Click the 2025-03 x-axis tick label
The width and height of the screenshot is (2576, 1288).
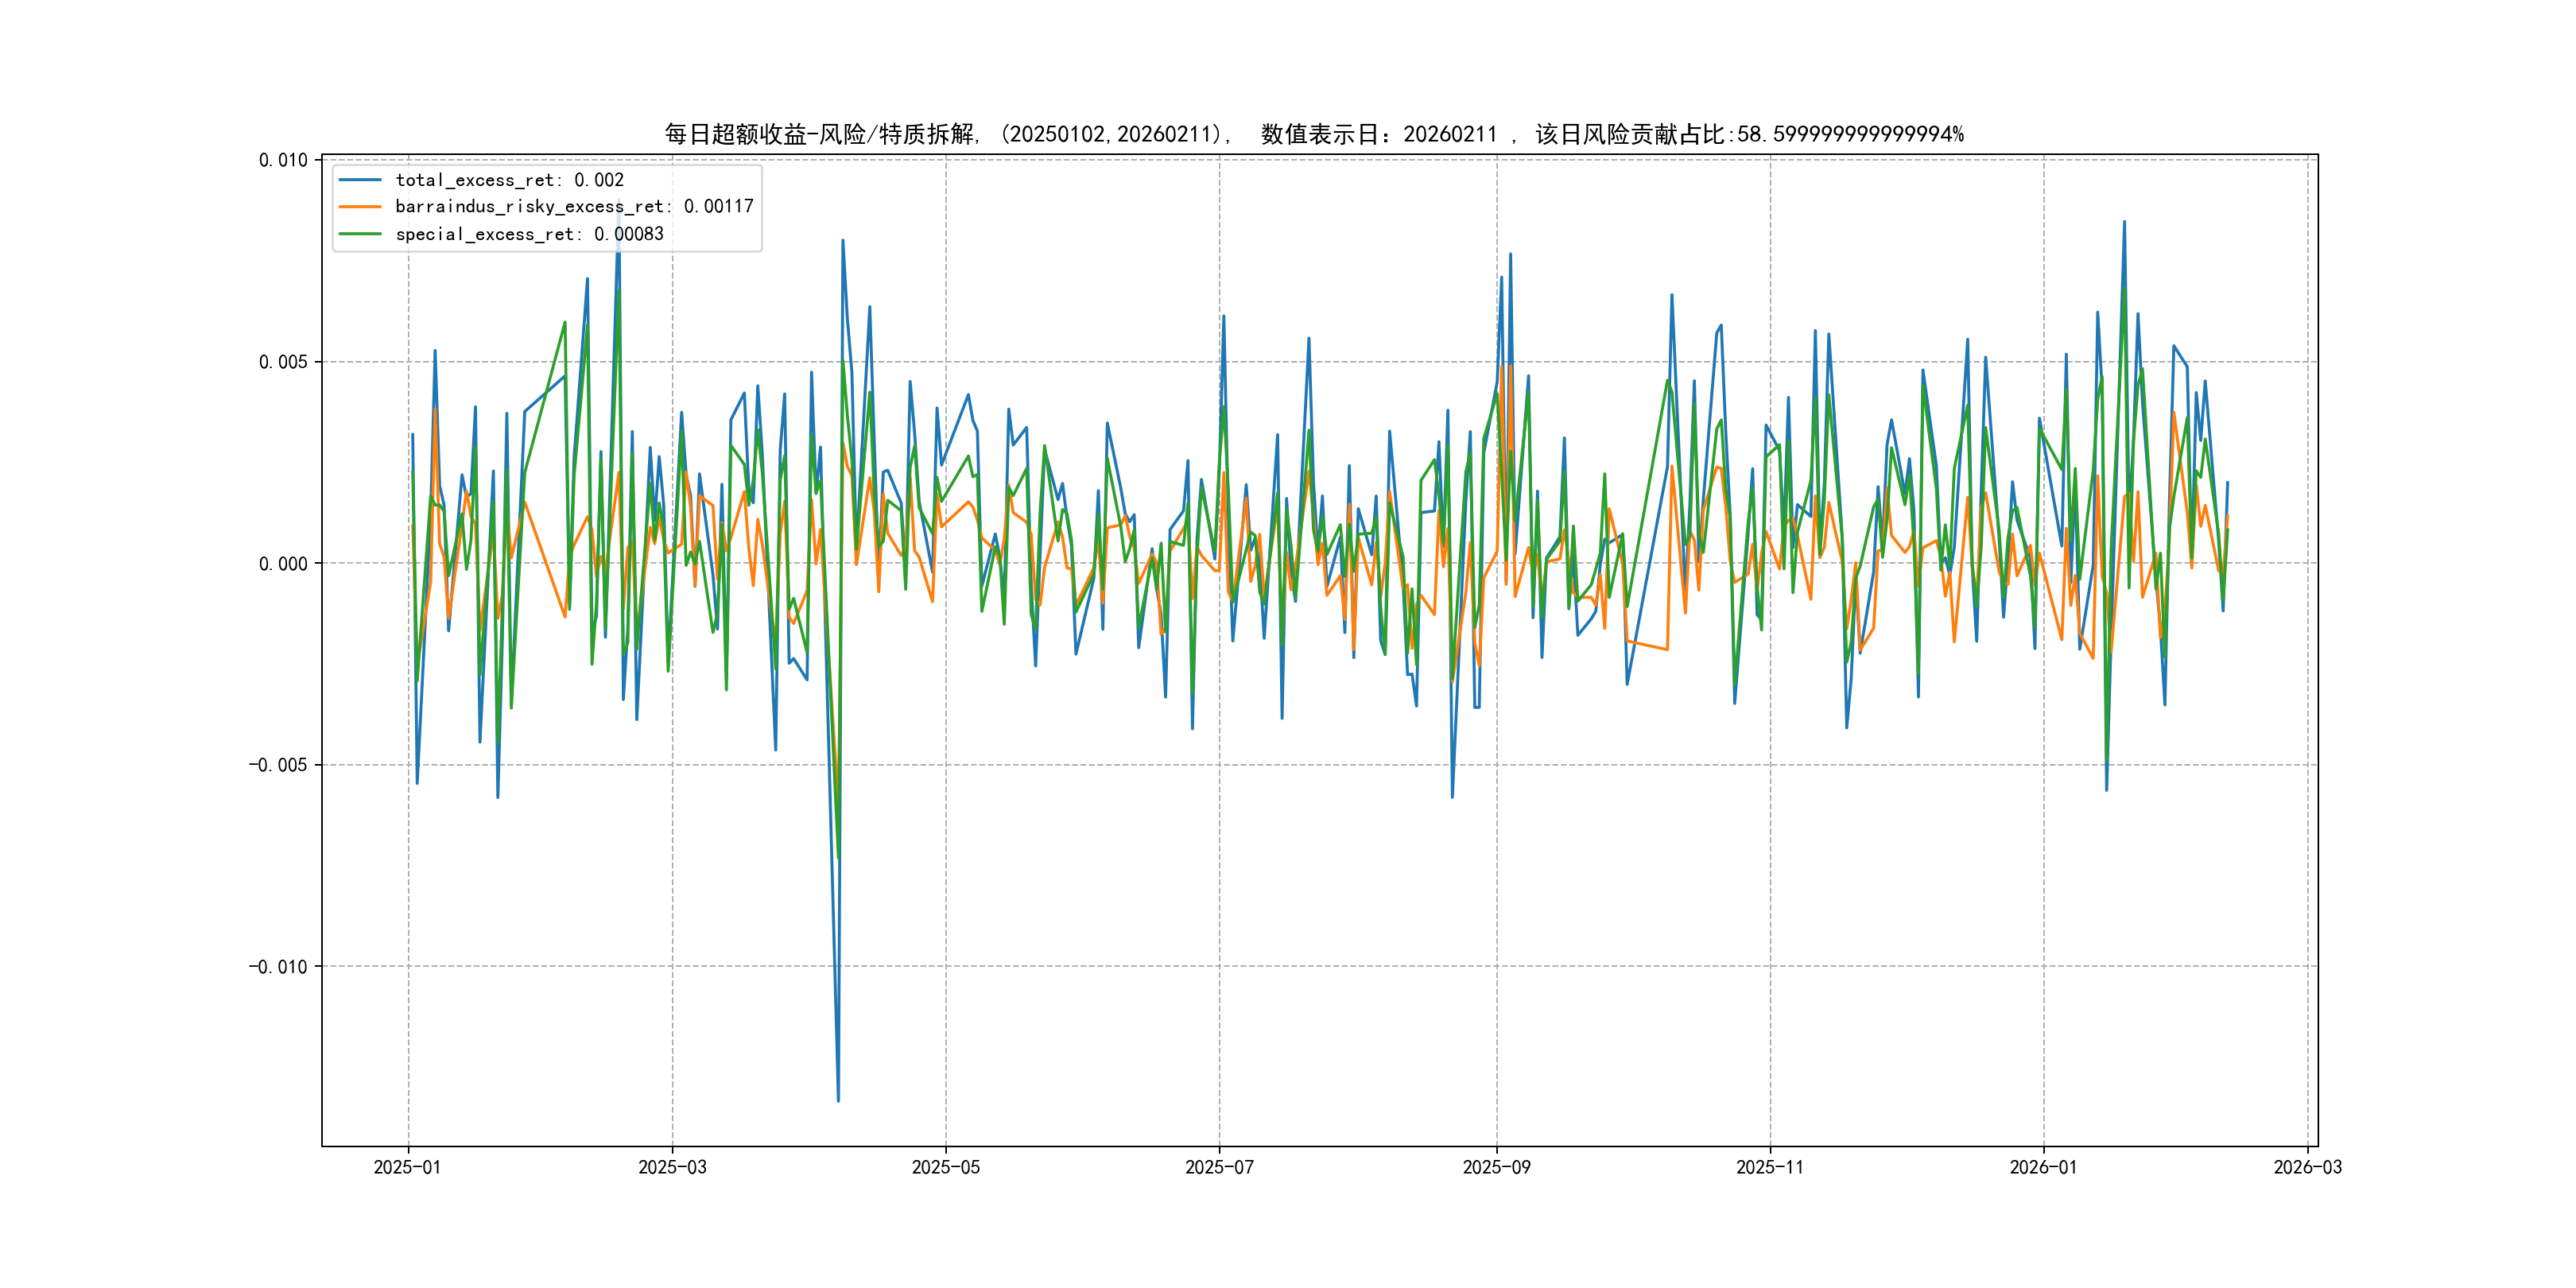(672, 1167)
